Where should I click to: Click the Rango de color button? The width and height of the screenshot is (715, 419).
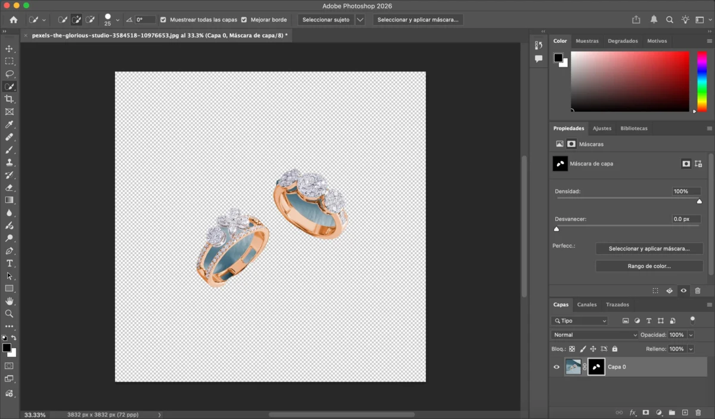tap(649, 266)
